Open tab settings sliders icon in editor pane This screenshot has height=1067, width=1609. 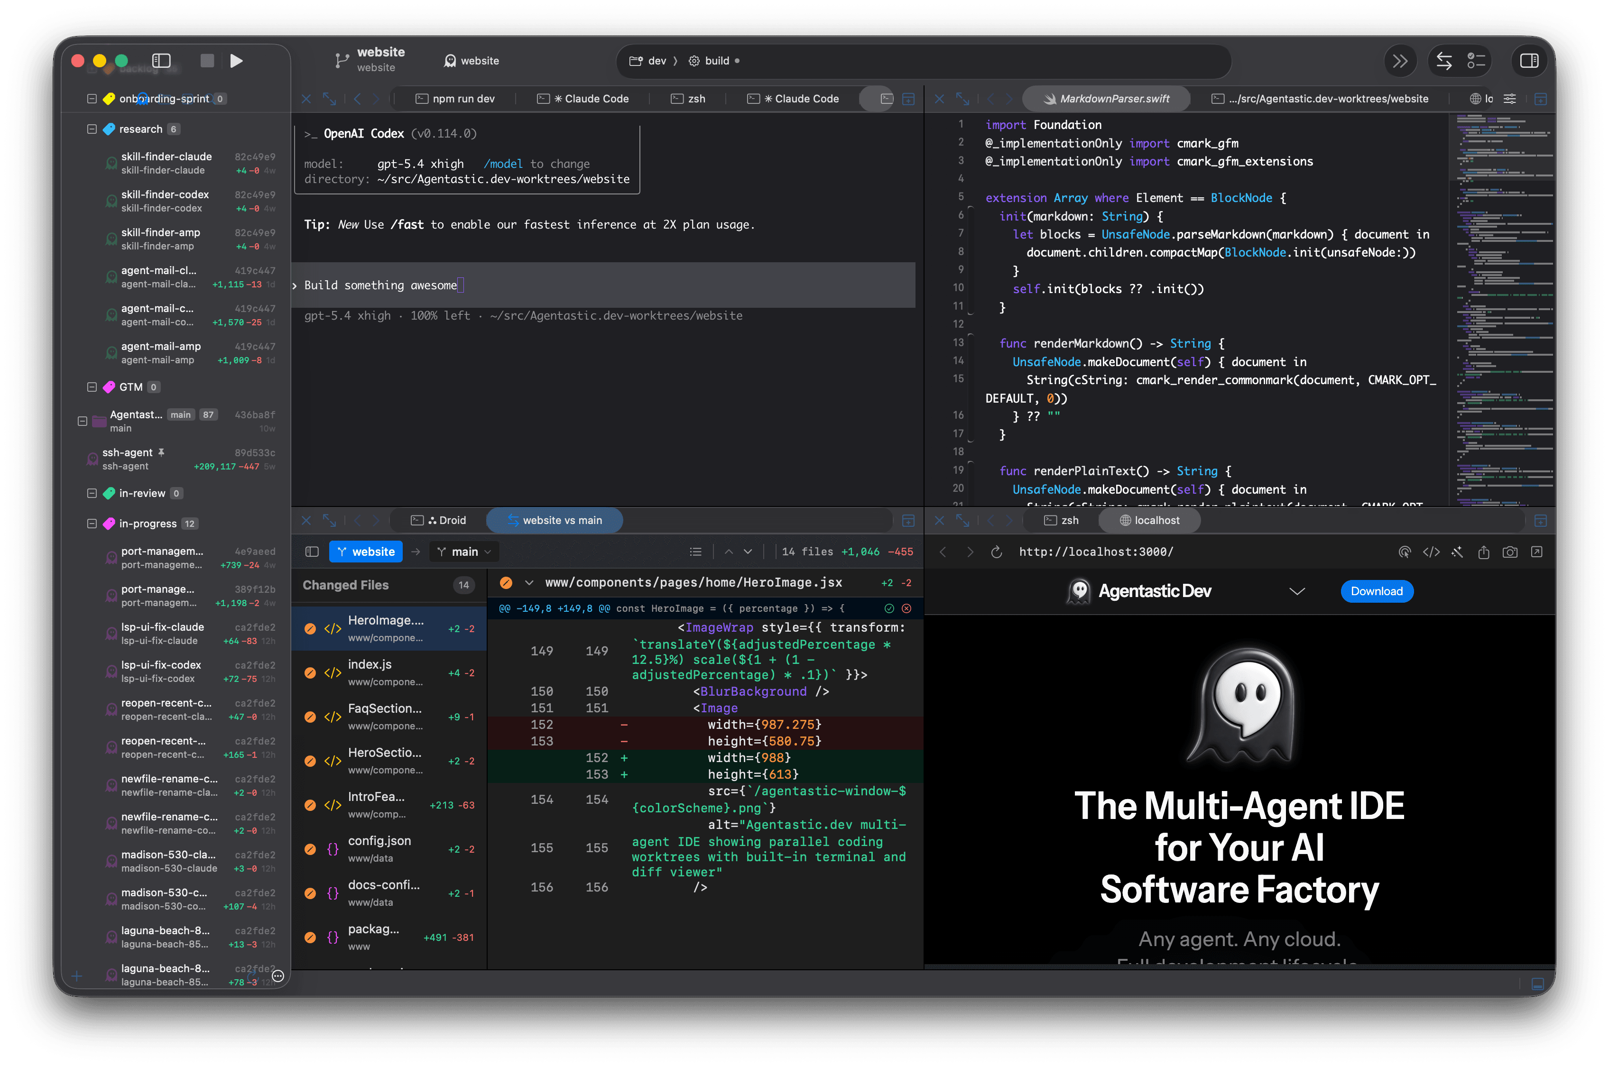click(1509, 99)
